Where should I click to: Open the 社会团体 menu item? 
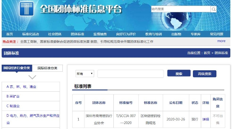click(55, 34)
